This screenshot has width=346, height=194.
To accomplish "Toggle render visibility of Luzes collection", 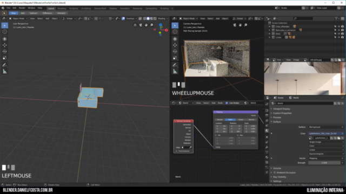I will pyautogui.click(x=342, y=37).
